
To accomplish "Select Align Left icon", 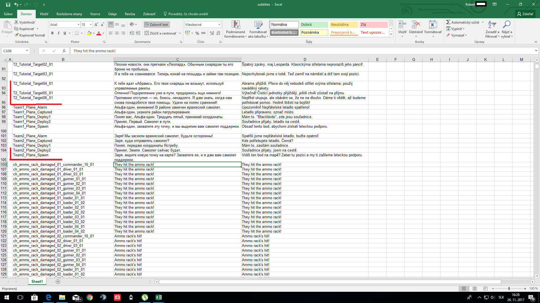I will click(x=111, y=33).
